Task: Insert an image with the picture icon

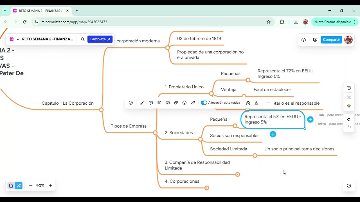Action: (168, 103)
